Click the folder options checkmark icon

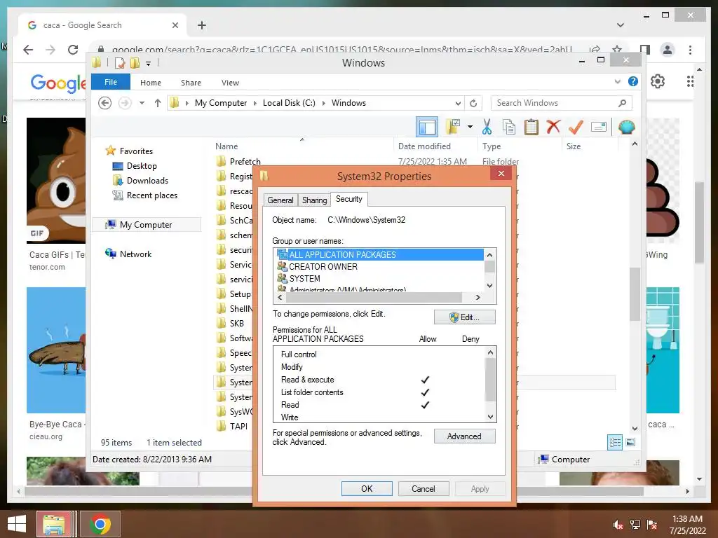(x=454, y=127)
